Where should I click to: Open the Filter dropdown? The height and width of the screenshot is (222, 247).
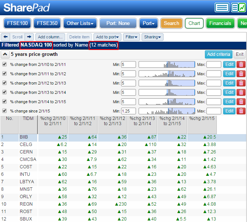(132, 37)
